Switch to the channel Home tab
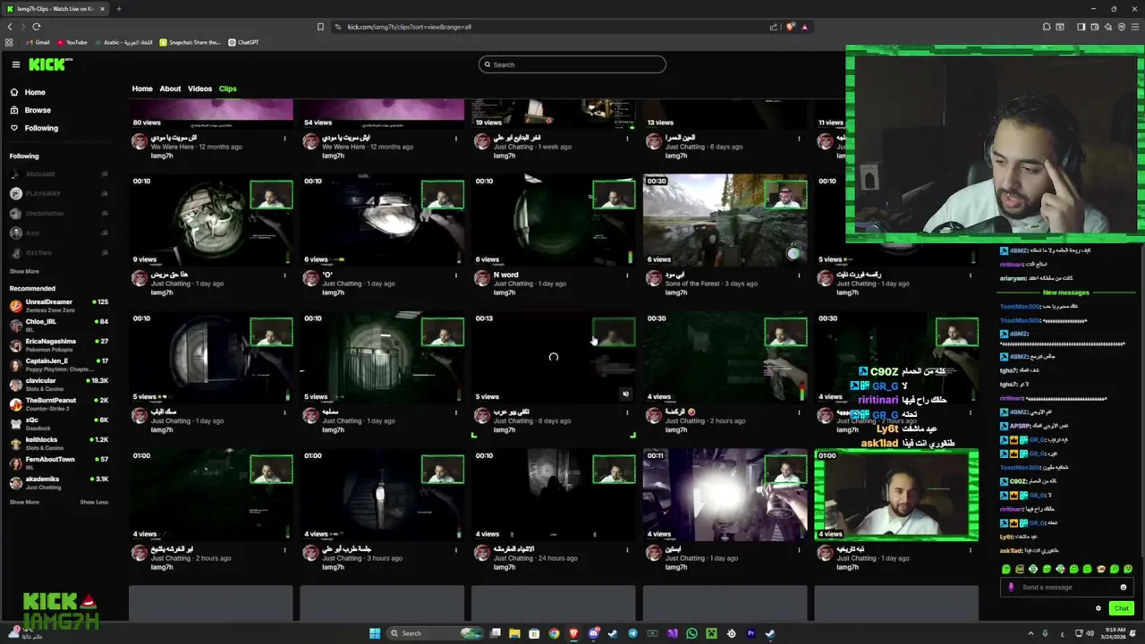1145x644 pixels. [x=142, y=89]
